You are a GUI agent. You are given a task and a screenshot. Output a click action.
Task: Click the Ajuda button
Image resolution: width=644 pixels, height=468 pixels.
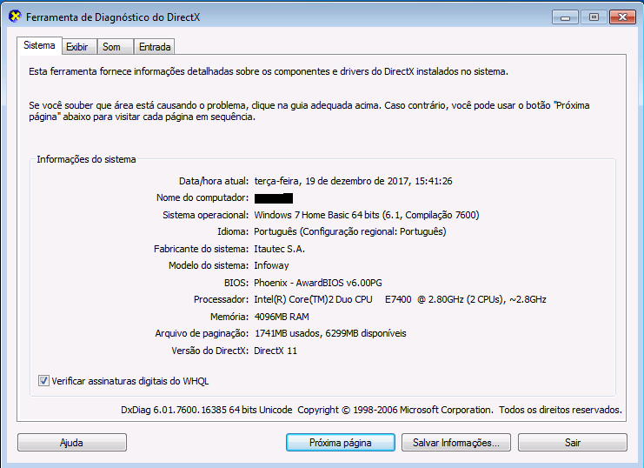click(x=72, y=443)
